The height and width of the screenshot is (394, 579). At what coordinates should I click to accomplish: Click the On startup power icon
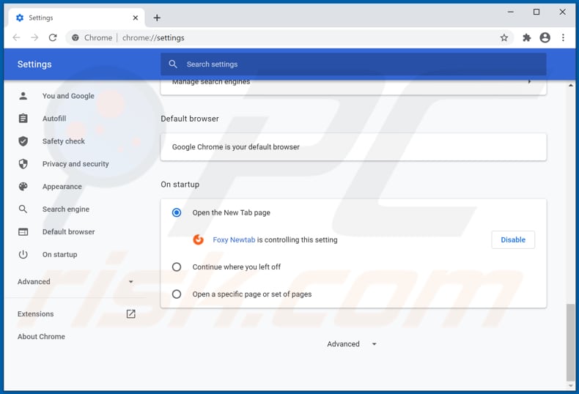click(x=23, y=255)
